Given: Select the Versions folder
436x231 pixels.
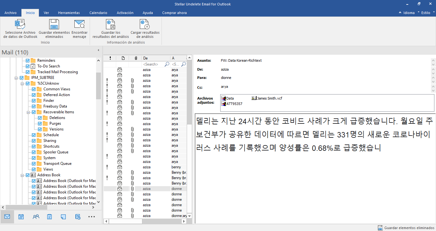Looking at the screenshot, I should (x=56, y=129).
